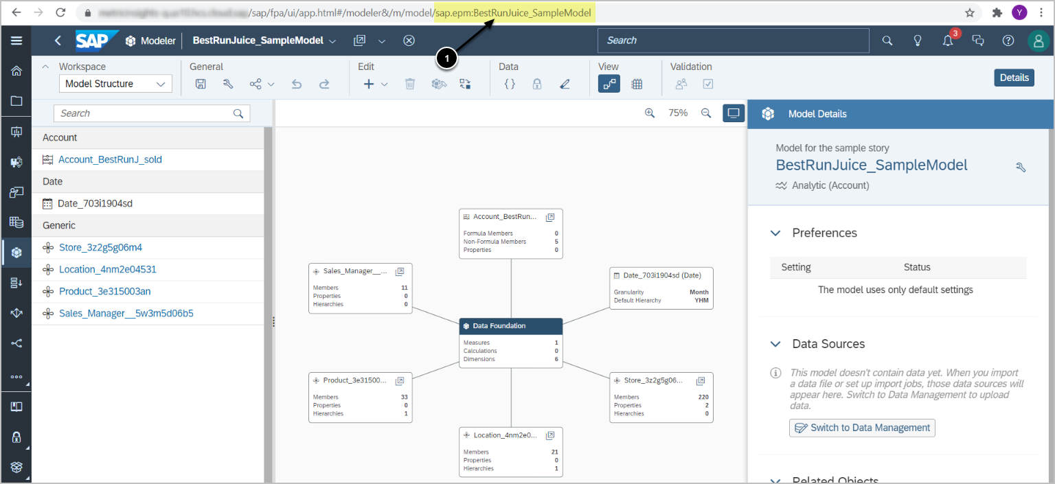Viewport: 1055px width, 484px height.
Task: Click the 75% zoom level value
Action: coord(678,113)
